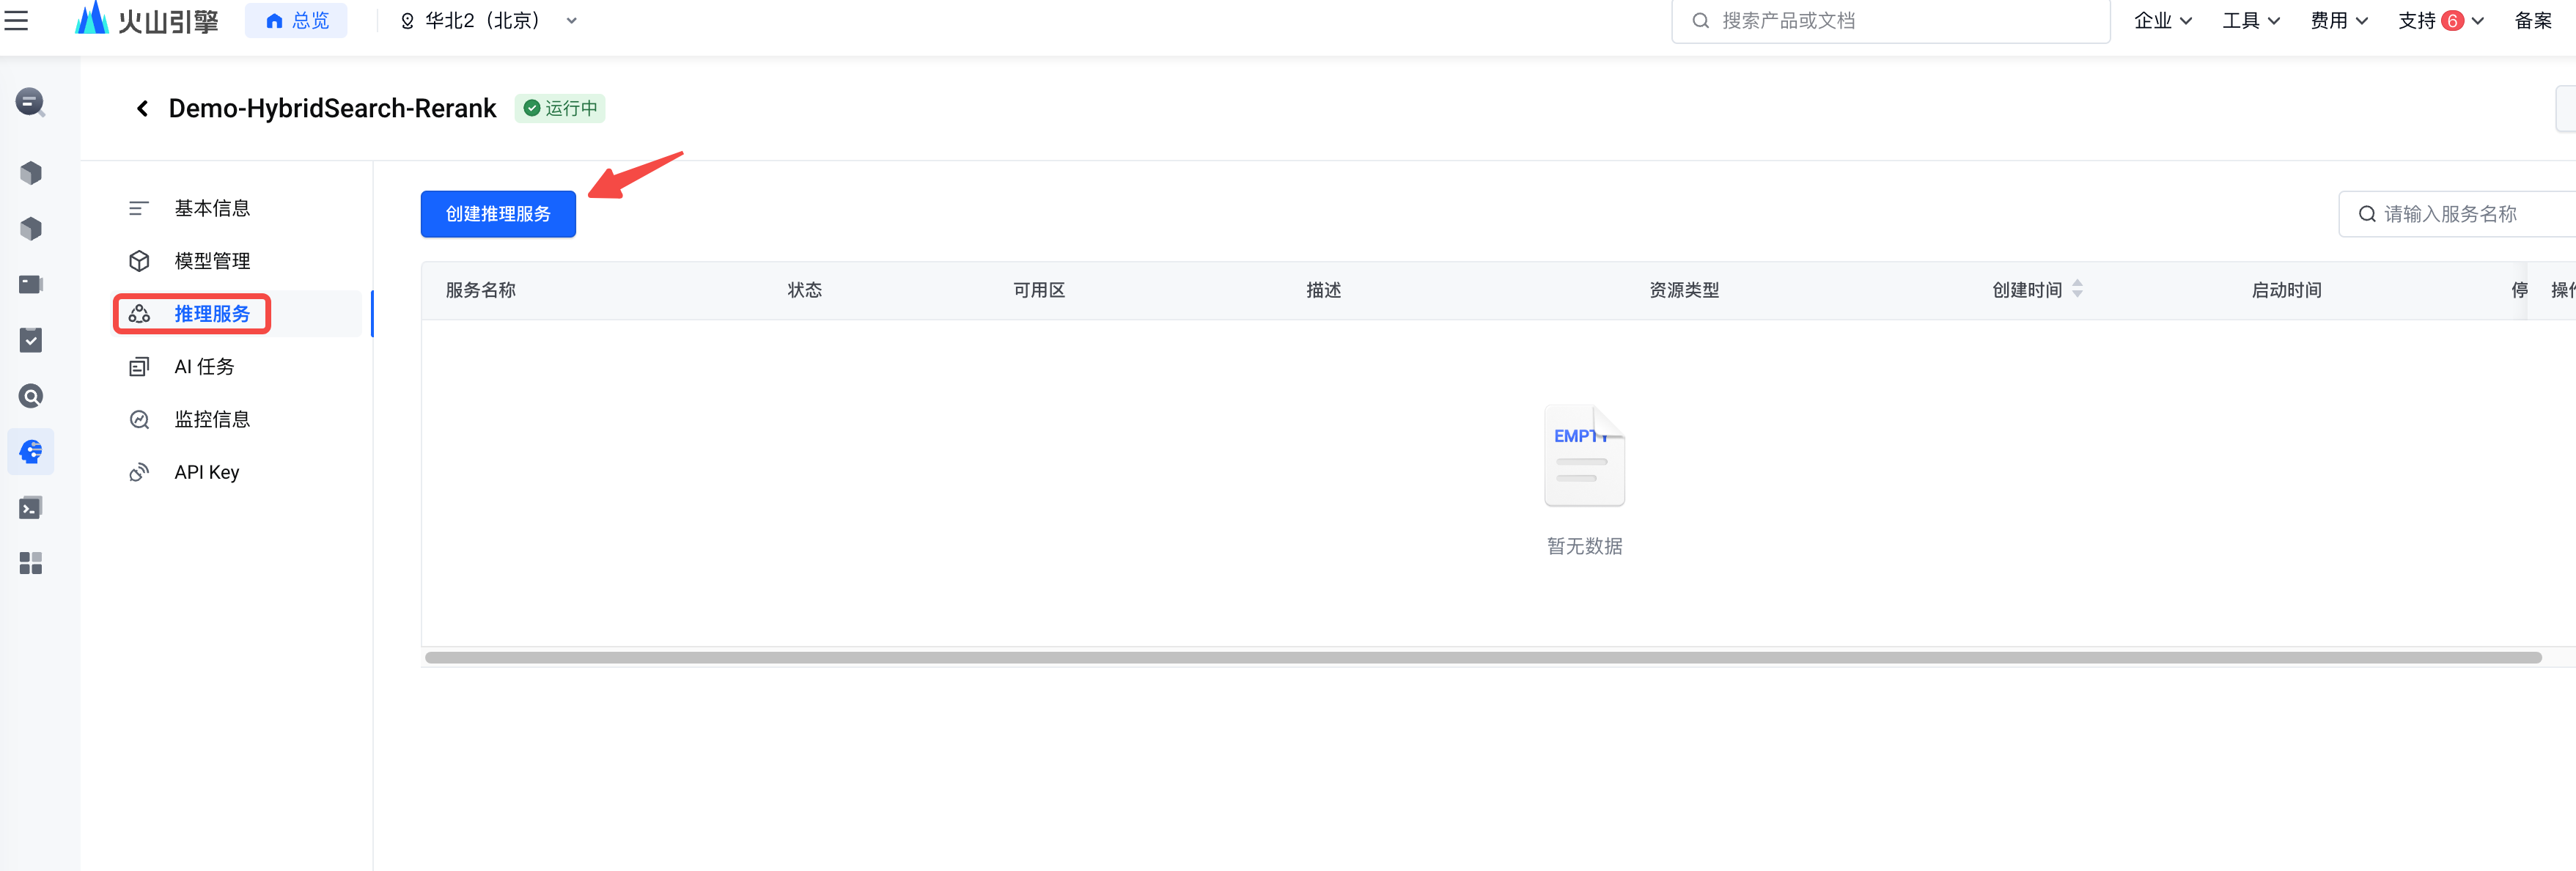This screenshot has height=871, width=2576.
Task: Click the EMPTY document placeholder image
Action: (x=1584, y=456)
